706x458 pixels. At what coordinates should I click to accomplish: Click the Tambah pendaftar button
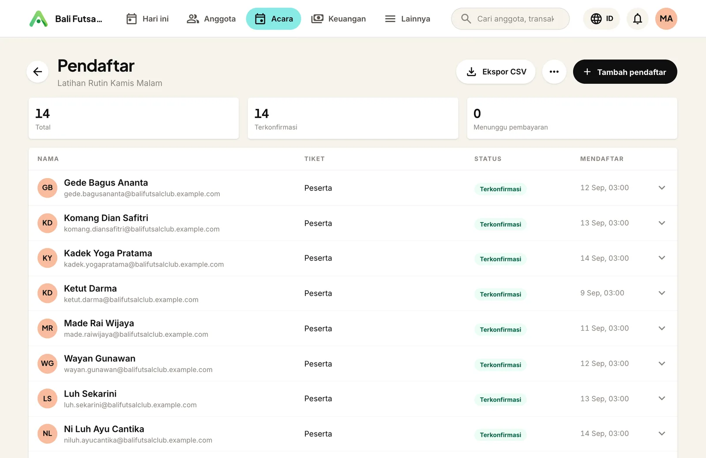pos(625,71)
